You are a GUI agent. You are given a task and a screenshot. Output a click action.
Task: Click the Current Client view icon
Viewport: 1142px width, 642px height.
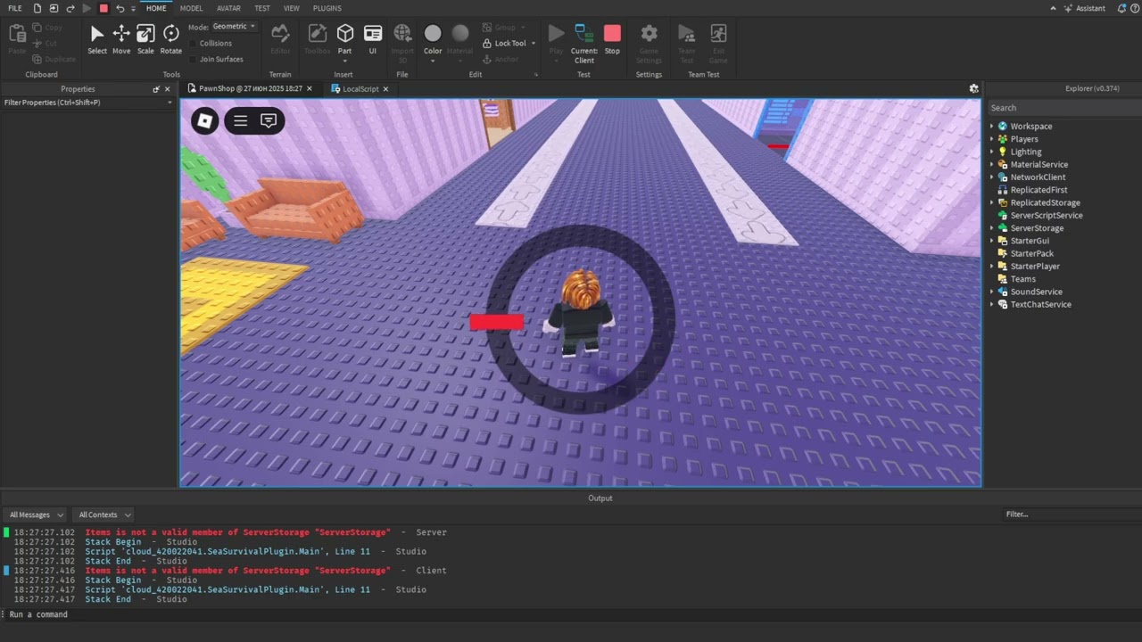coord(583,34)
